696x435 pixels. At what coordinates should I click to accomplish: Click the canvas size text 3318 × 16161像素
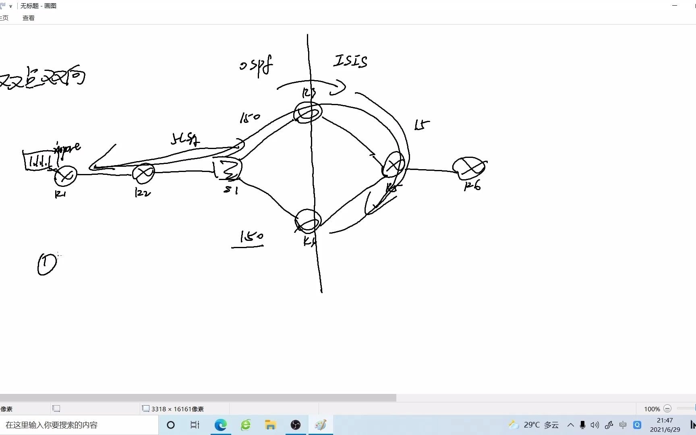click(x=178, y=409)
